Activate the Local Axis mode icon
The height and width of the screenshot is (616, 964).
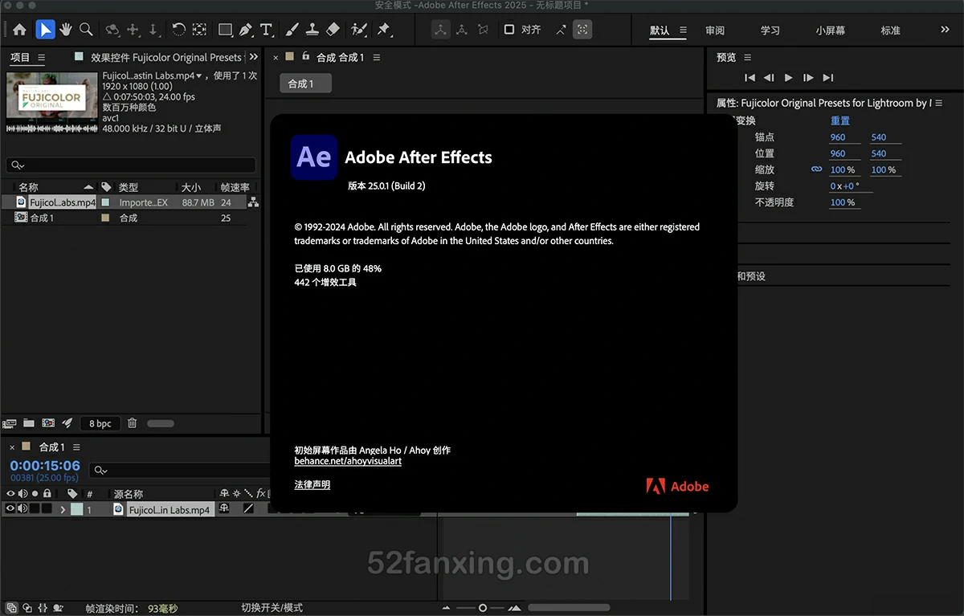point(441,30)
